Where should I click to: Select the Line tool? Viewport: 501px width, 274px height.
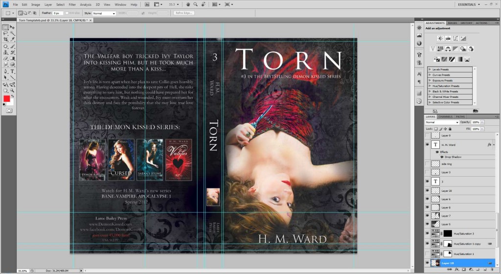click(12, 78)
